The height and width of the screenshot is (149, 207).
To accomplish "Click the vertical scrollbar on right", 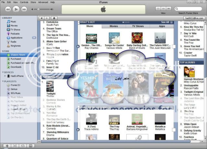I will (206, 65).
